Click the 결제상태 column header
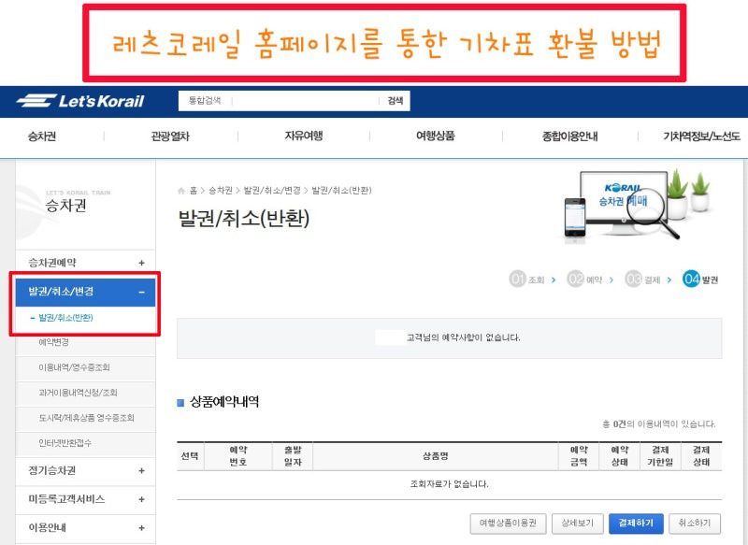Screen dimensions: 748x545 pos(701,456)
